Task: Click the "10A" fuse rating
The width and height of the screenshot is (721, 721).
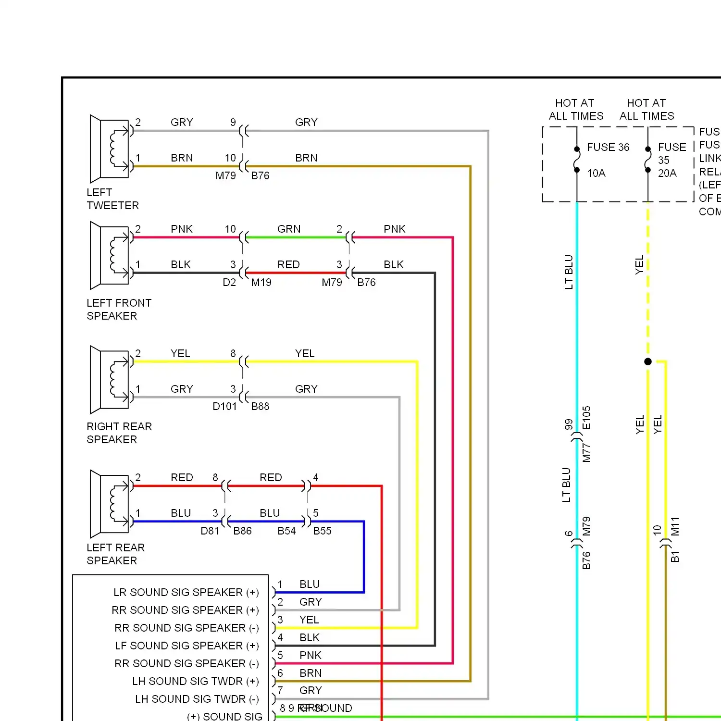Action: (596, 173)
